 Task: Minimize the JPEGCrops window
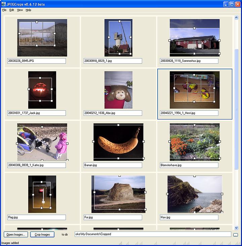pyautogui.click(x=226, y=4)
